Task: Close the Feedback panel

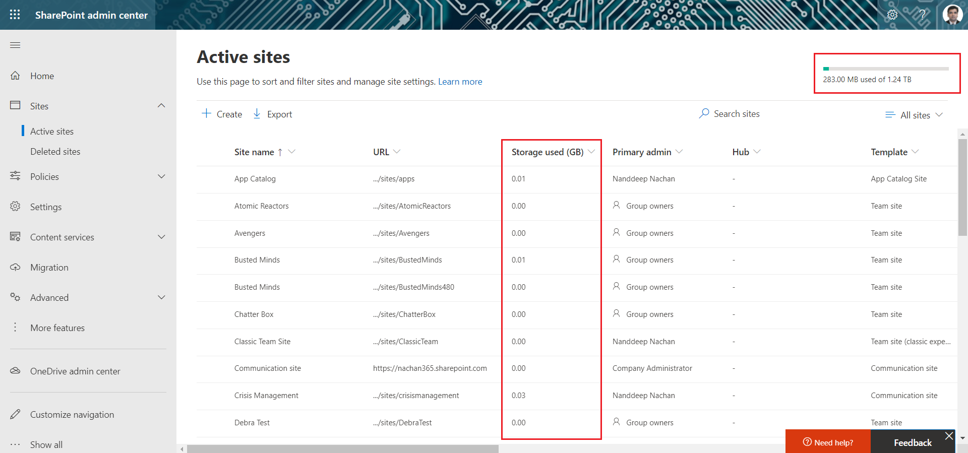Action: pos(949,436)
